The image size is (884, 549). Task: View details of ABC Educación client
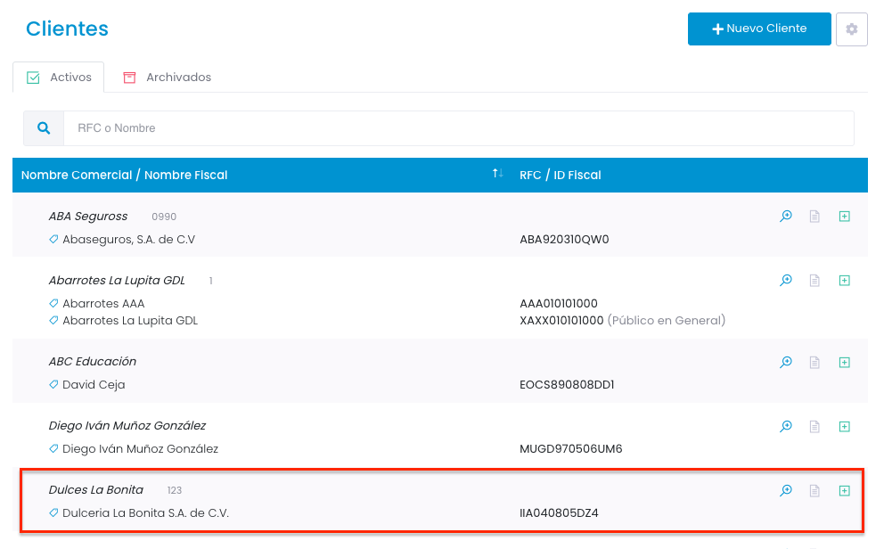[x=786, y=362]
